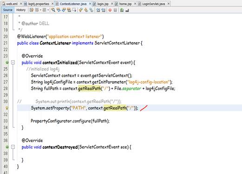Go to the previous search occurrence icon

click(59, 10)
